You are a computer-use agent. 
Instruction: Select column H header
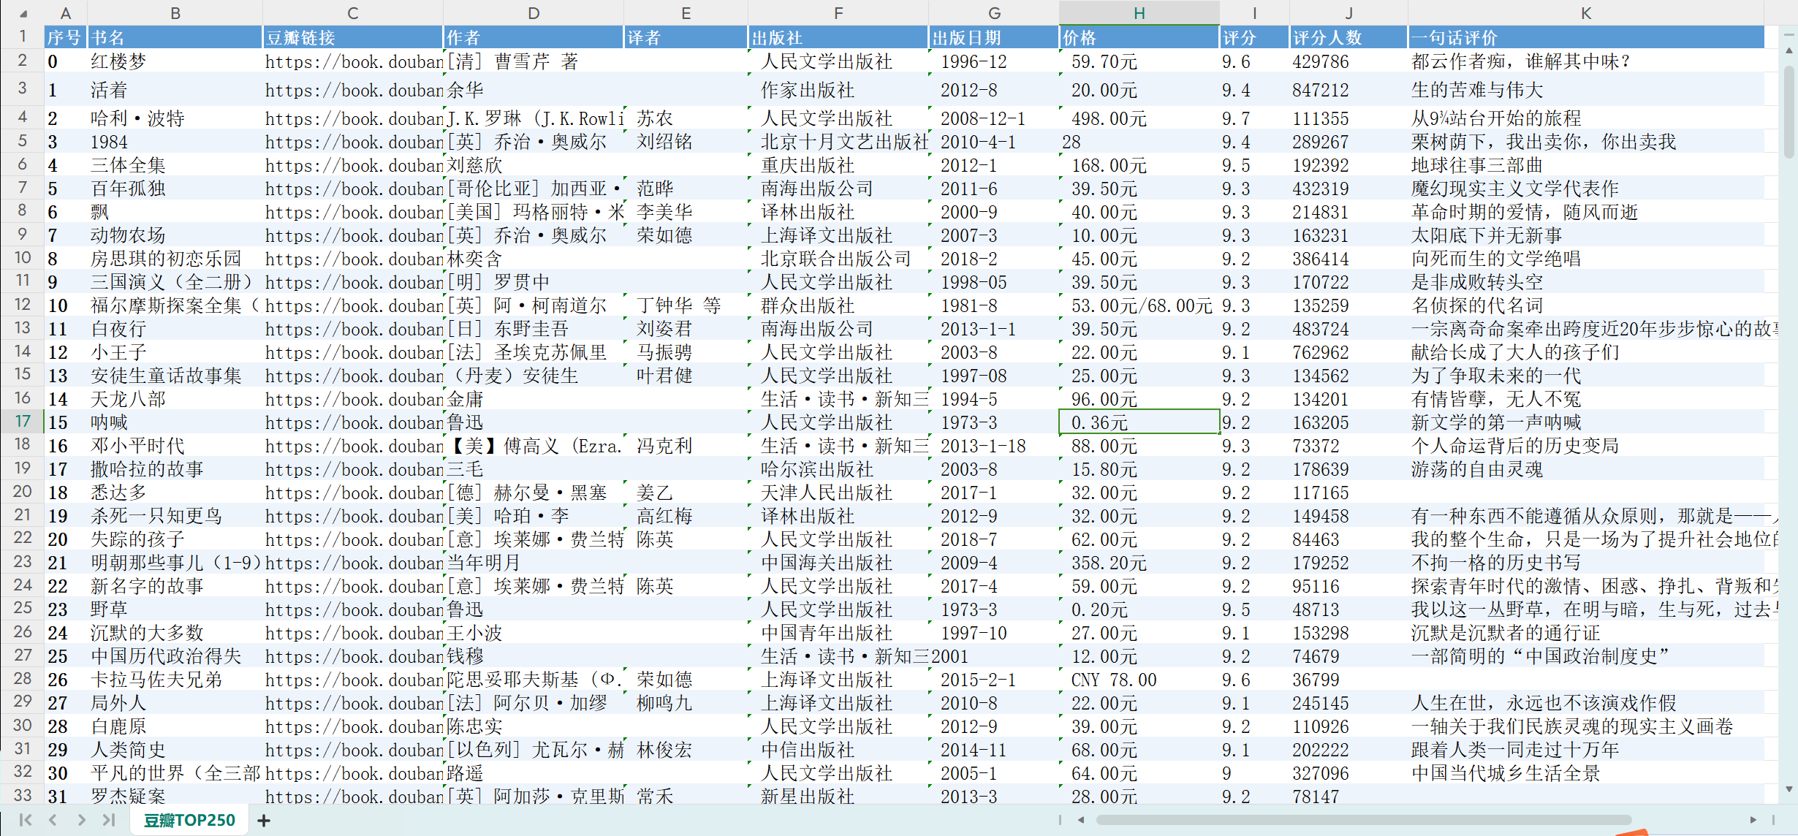(x=1138, y=13)
